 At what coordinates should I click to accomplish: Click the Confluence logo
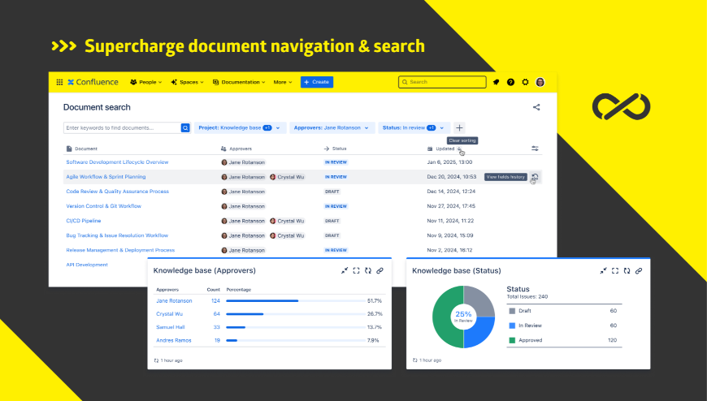point(93,82)
